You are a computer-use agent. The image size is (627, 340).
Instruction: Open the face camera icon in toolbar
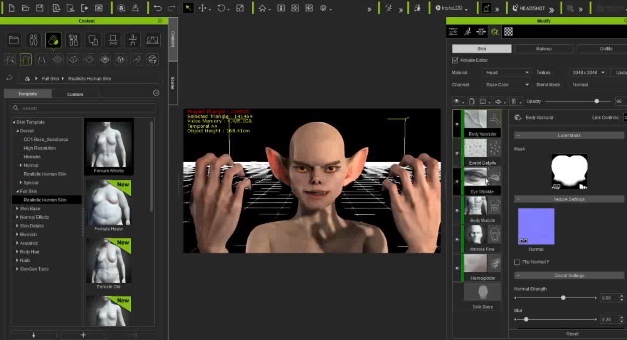(323, 8)
